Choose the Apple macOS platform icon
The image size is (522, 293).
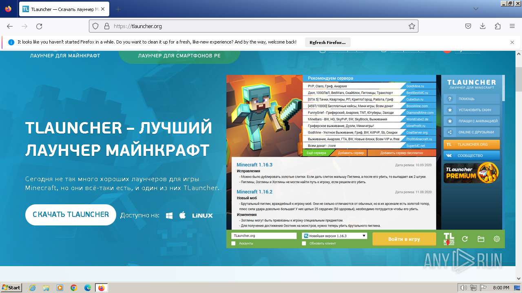coord(183,215)
